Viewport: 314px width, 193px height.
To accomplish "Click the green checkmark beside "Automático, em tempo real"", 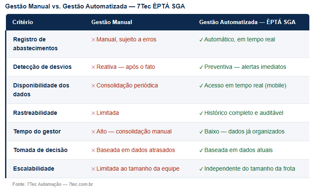I will pos(201,40).
